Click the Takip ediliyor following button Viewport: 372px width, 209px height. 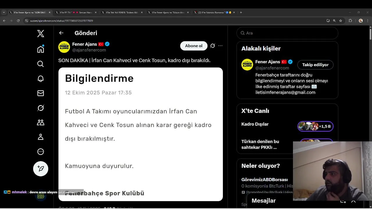[315, 65]
